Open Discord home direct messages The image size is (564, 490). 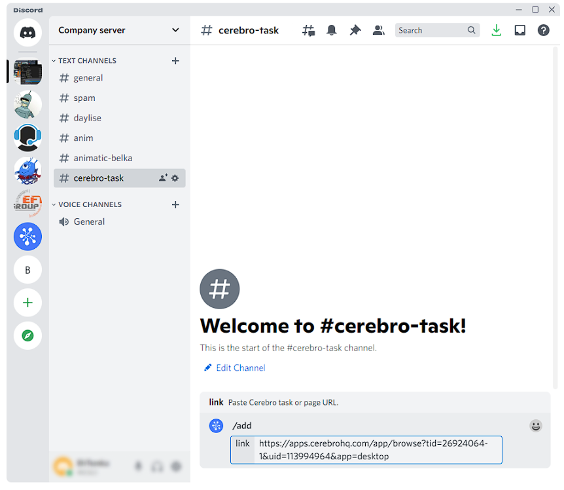(27, 33)
